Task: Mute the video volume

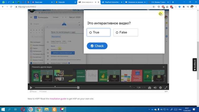Action: pos(155,88)
